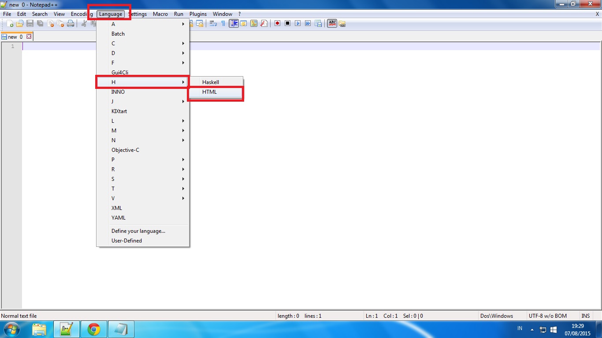Open the Windows Start button
This screenshot has width=602, height=338.
pyautogui.click(x=12, y=329)
